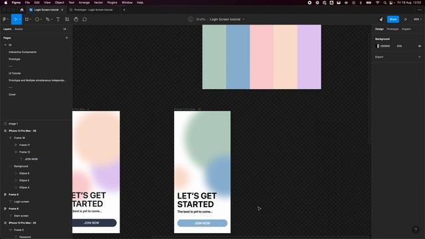425x239 pixels.
Task: Open the zoom level dropdown
Action: tap(418, 19)
